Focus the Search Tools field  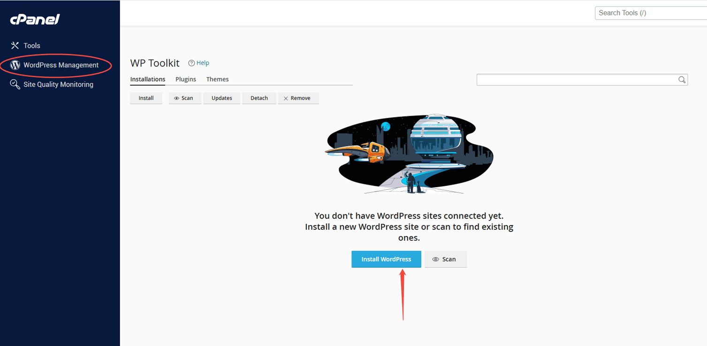tap(651, 13)
